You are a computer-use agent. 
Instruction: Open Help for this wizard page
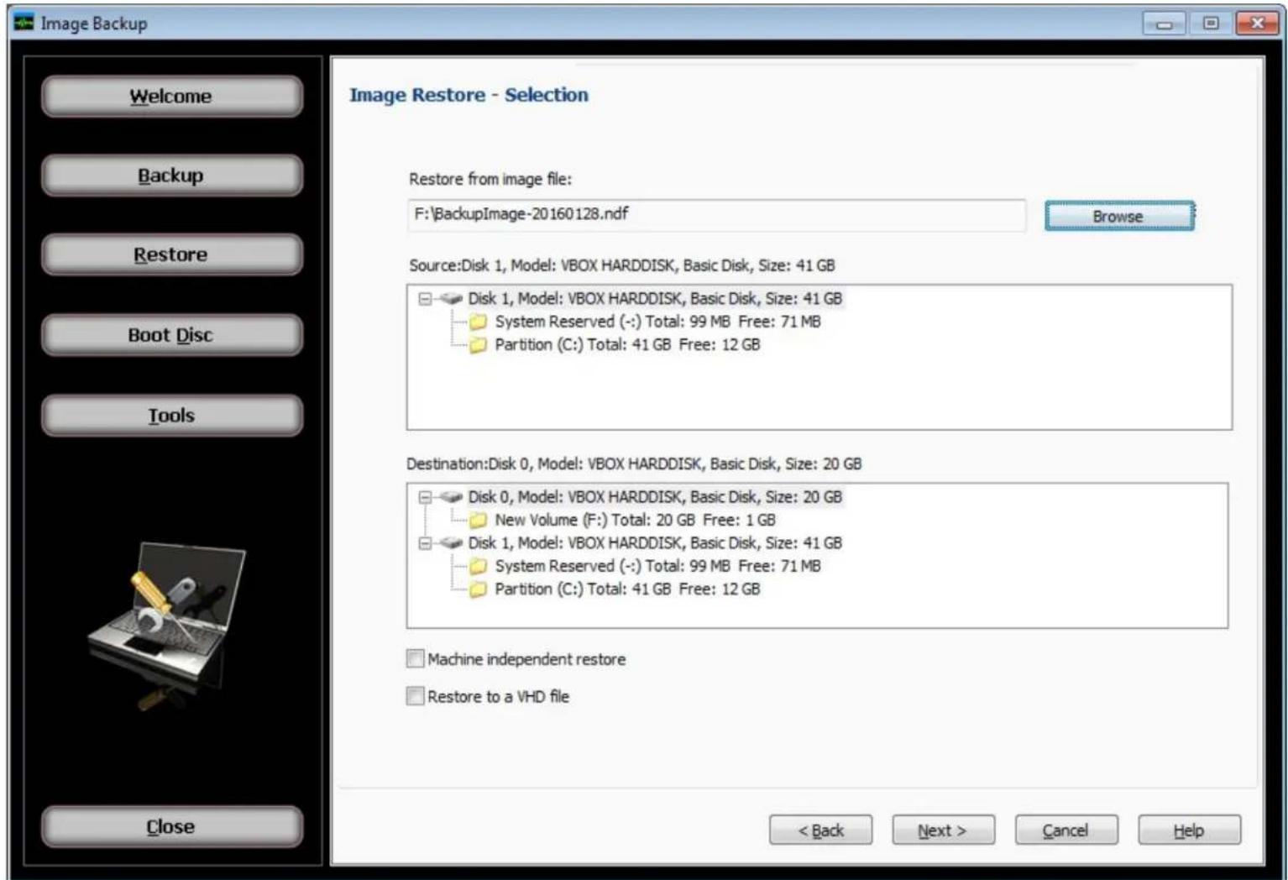point(1189,830)
